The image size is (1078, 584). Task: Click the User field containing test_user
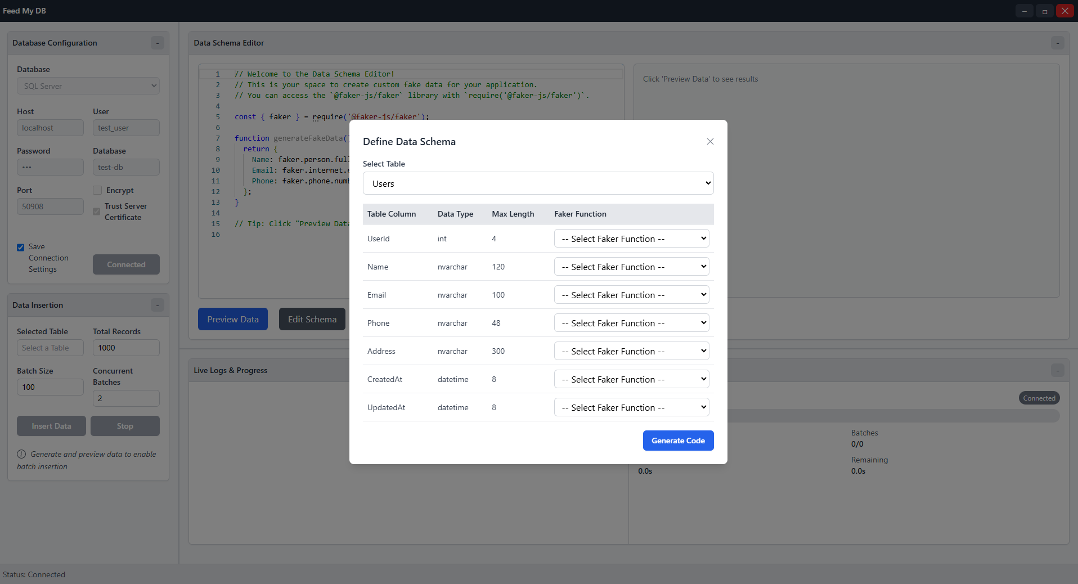[x=126, y=128]
